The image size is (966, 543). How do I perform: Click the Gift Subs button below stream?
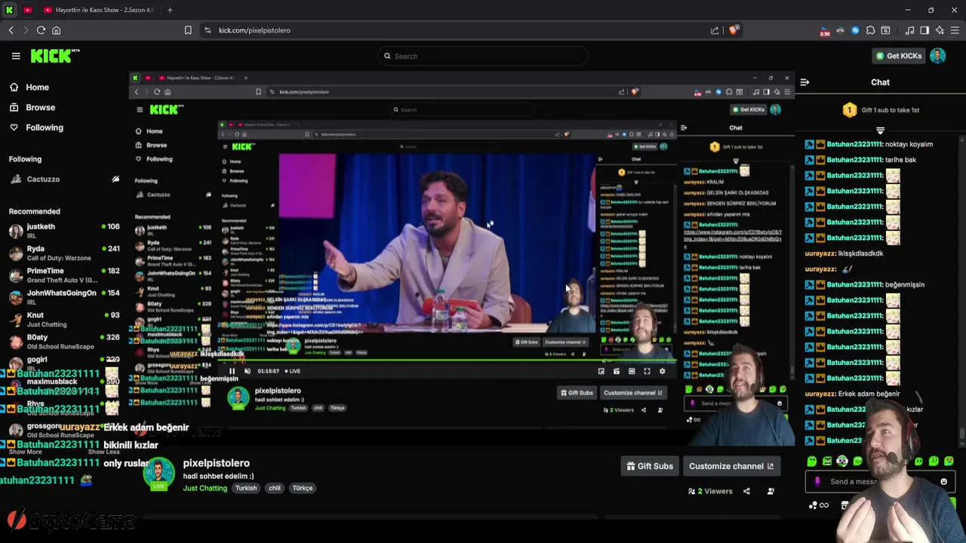pyautogui.click(x=650, y=466)
